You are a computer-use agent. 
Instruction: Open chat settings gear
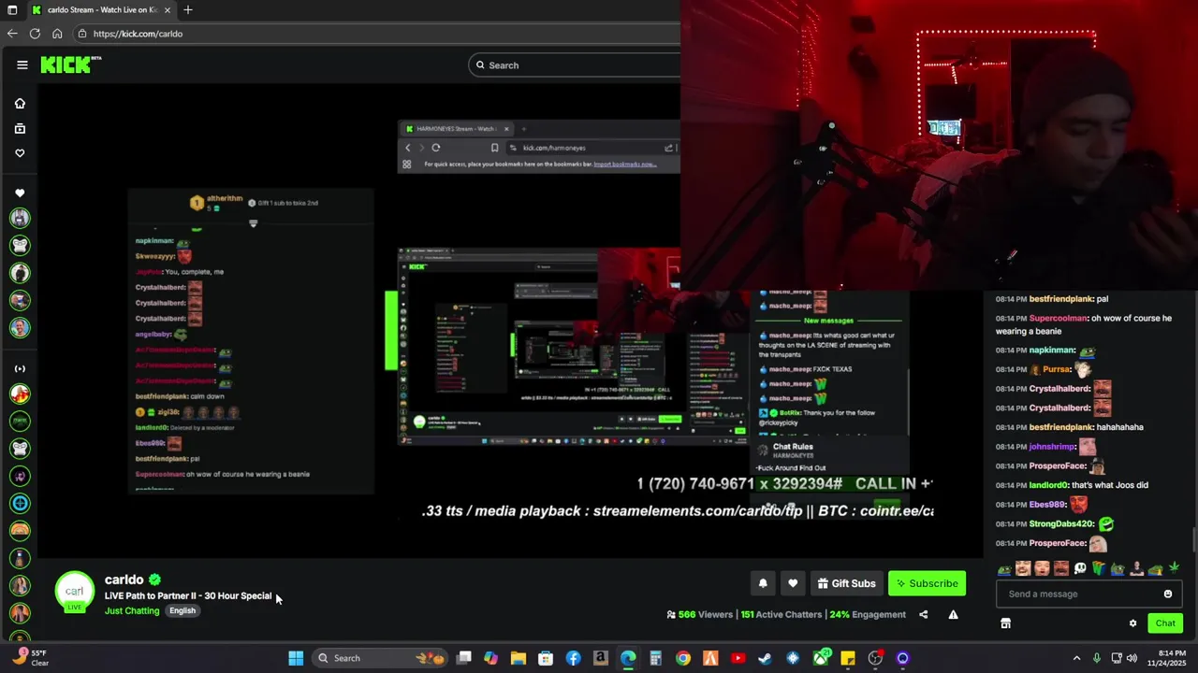[1132, 623]
